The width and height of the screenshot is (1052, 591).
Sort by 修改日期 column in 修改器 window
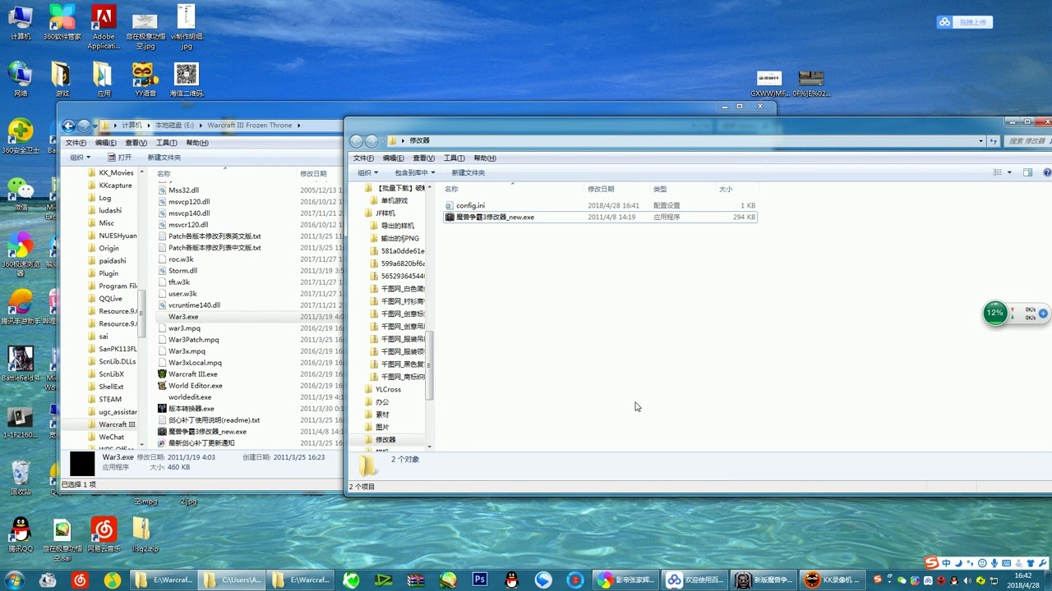(601, 189)
